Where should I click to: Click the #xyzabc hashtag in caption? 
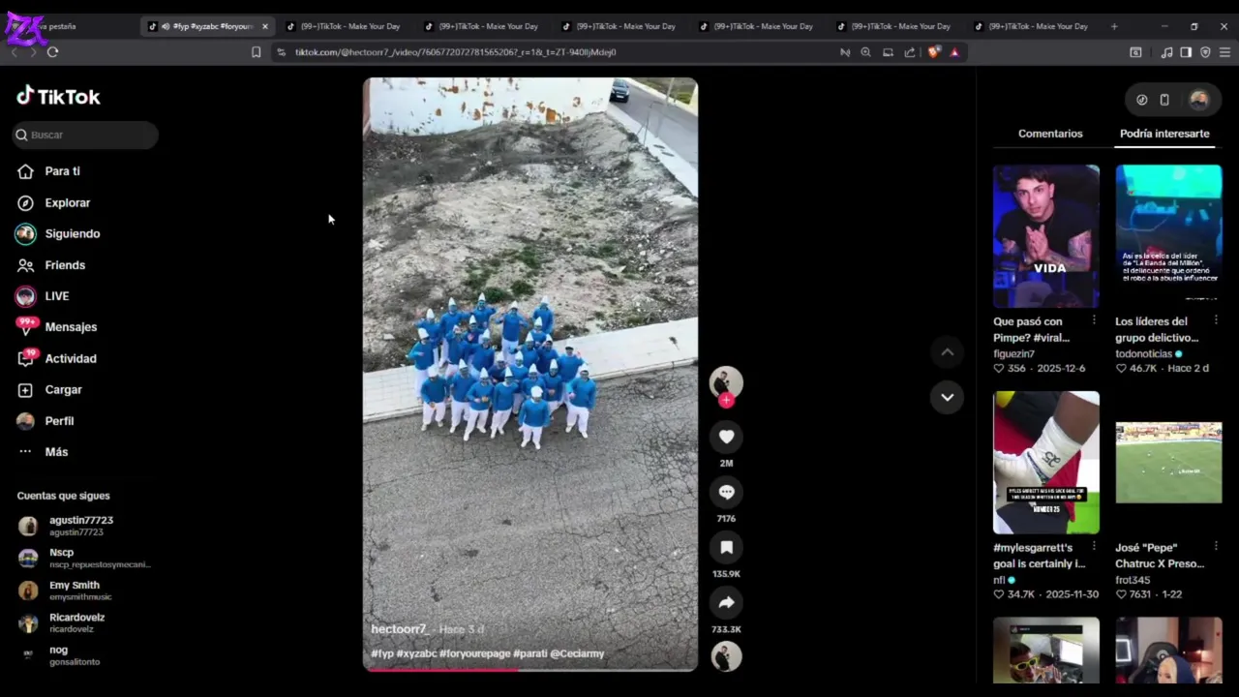[x=416, y=653]
